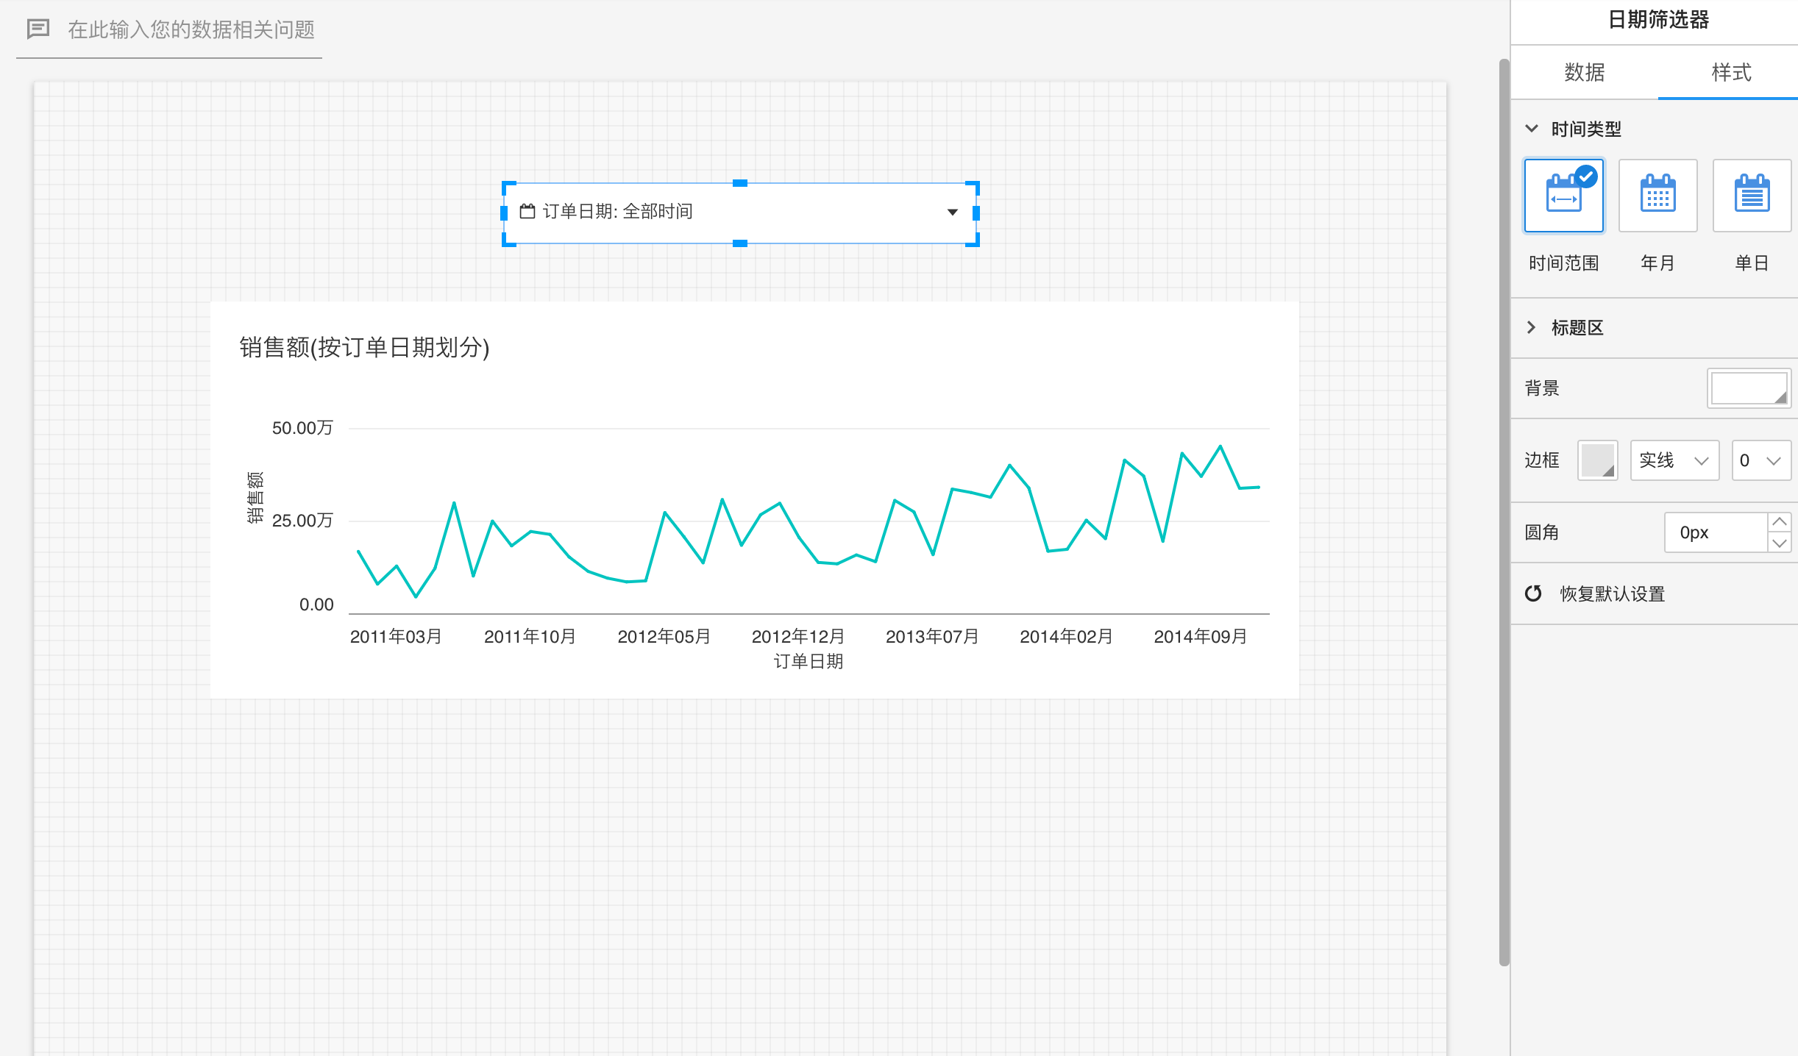Collapse the 时间类型 section
This screenshot has height=1056, width=1798.
click(x=1532, y=129)
